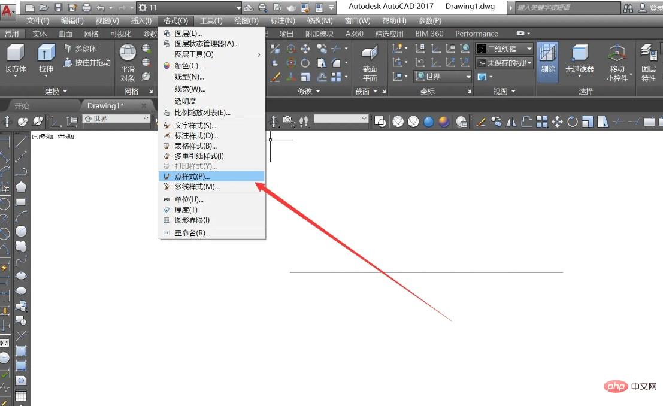
Task: Expand the 建模 panel dropdown
Action: pyautogui.click(x=56, y=91)
